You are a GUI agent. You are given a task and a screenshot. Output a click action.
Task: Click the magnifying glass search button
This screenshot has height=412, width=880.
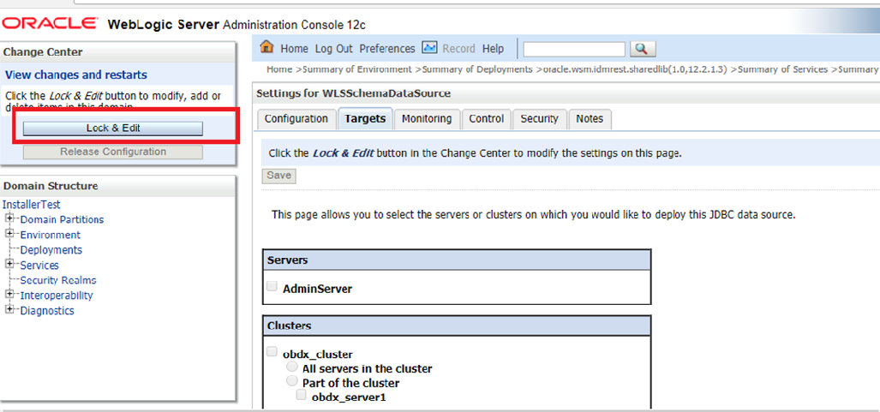643,49
